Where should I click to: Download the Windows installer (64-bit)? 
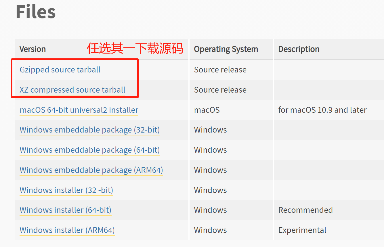(65, 210)
